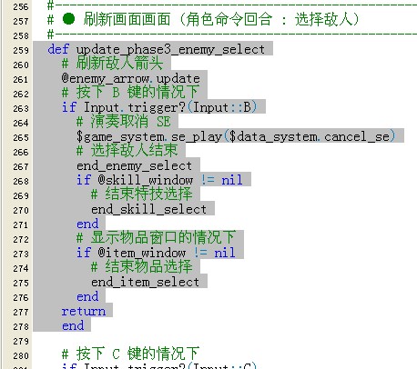Click comment '选择敌人结束' on line 266
The height and width of the screenshot is (369, 417).
coord(127,151)
